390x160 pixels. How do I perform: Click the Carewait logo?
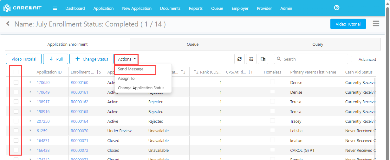click(x=22, y=8)
